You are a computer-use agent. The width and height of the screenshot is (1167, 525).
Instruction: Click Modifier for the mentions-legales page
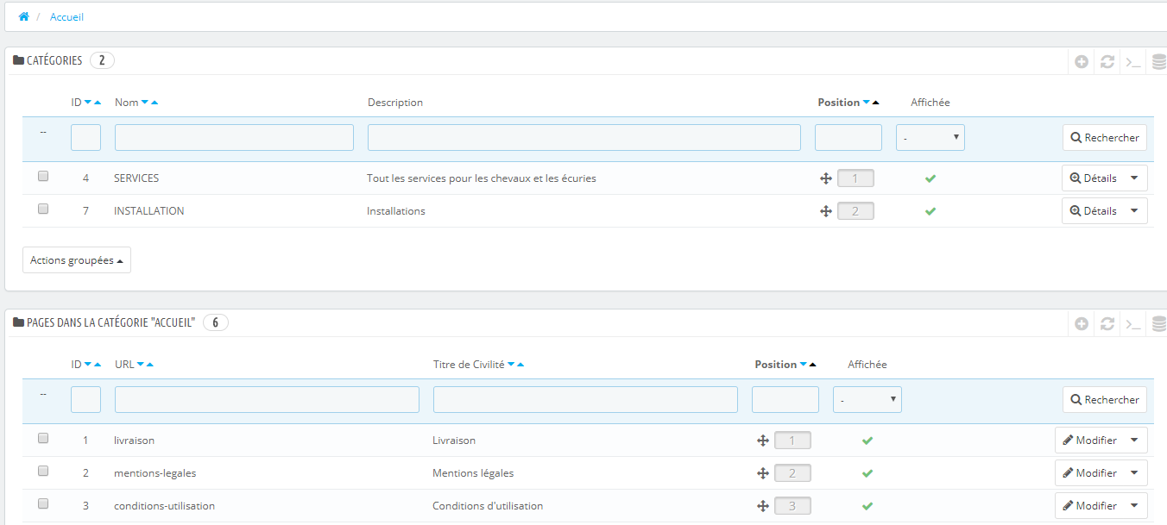(1090, 473)
